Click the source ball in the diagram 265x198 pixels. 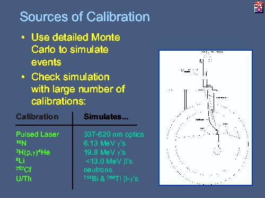click(x=217, y=151)
